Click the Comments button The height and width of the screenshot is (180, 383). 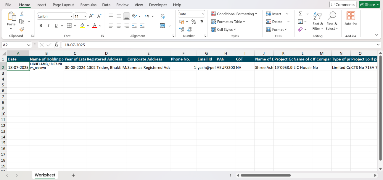(343, 4)
